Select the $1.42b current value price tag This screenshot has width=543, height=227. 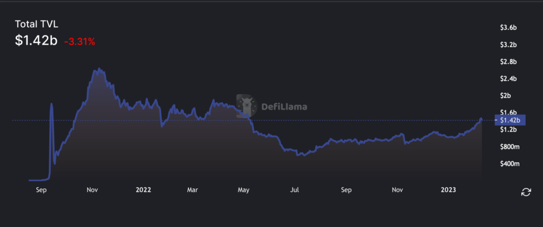(511, 120)
